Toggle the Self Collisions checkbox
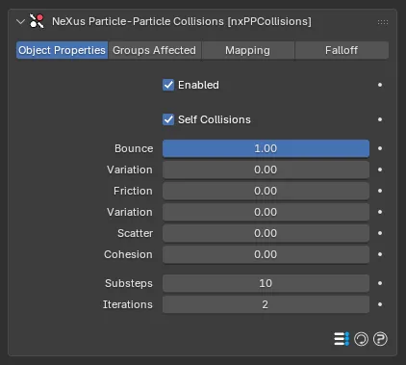The height and width of the screenshot is (365, 406). (168, 119)
